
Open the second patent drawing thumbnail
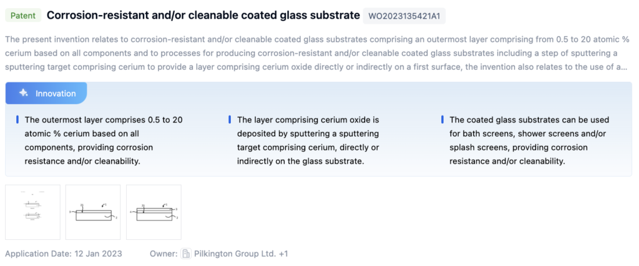(x=93, y=212)
